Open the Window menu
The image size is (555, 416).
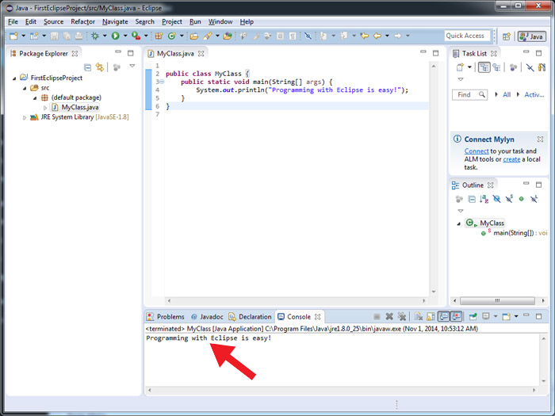[x=220, y=21]
